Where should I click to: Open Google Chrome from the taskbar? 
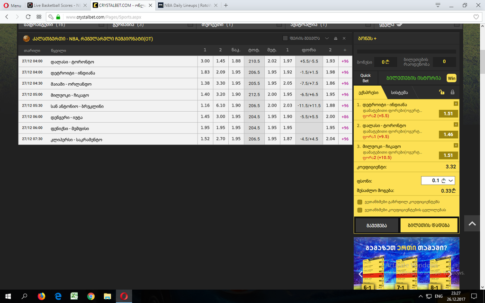coord(91,296)
